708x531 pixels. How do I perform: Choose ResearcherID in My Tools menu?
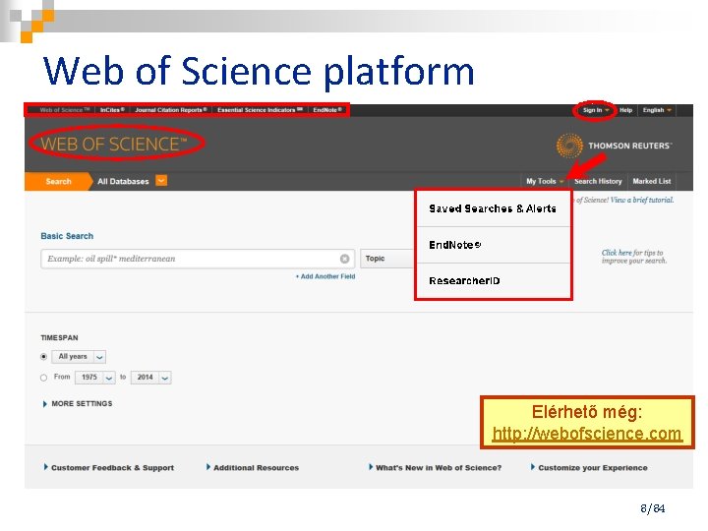(x=493, y=281)
